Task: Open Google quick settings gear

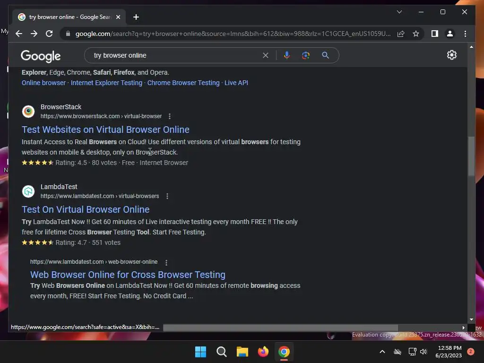Action: pos(451,55)
